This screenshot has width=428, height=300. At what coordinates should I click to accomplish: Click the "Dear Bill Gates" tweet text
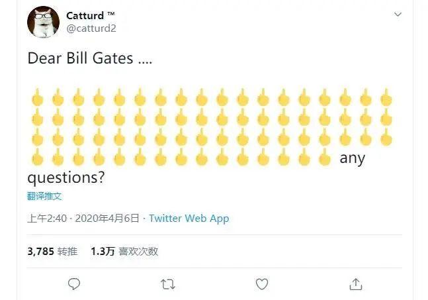89,58
